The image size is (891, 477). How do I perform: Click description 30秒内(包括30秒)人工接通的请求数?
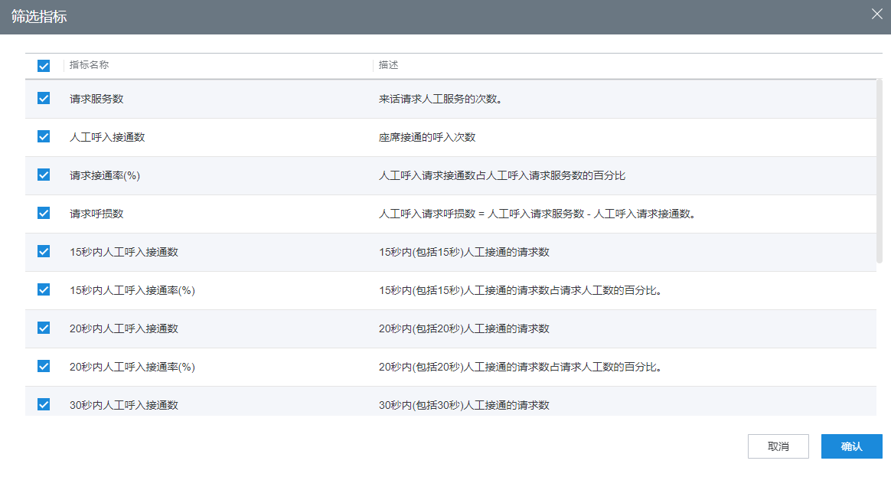click(x=464, y=405)
